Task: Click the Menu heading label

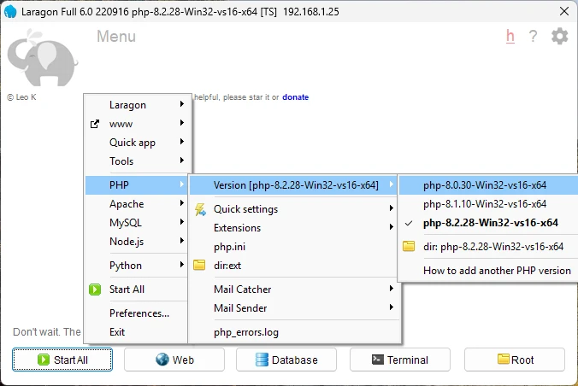Action: [116, 37]
